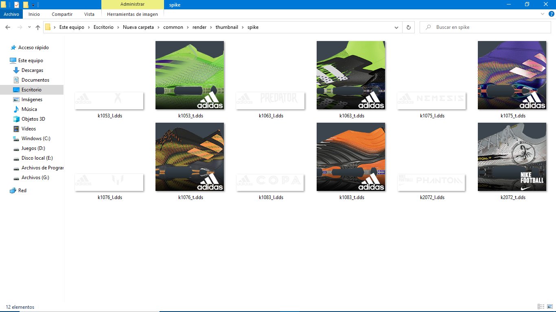Screen dimensions: 556x312
Task: Refresh the spike folder view
Action: (409, 27)
